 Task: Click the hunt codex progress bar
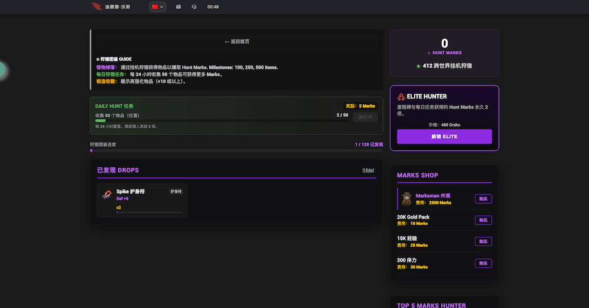[236, 151]
